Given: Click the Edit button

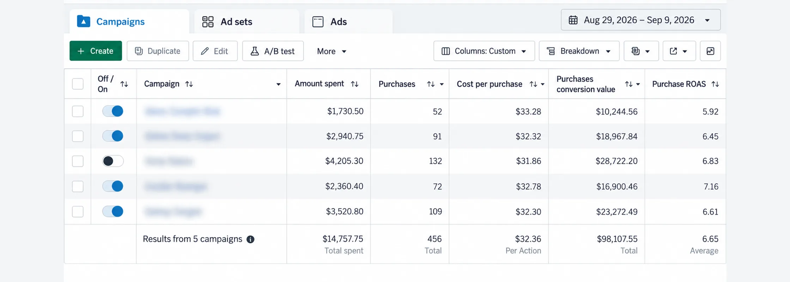Looking at the screenshot, I should pyautogui.click(x=215, y=51).
